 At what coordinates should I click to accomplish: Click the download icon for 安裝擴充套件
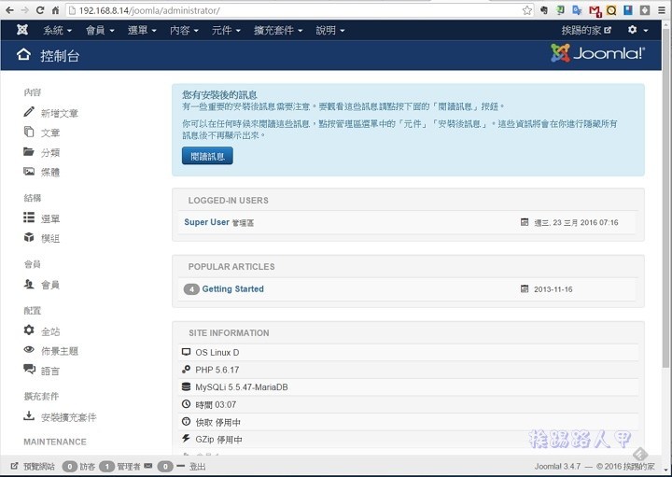click(x=29, y=417)
